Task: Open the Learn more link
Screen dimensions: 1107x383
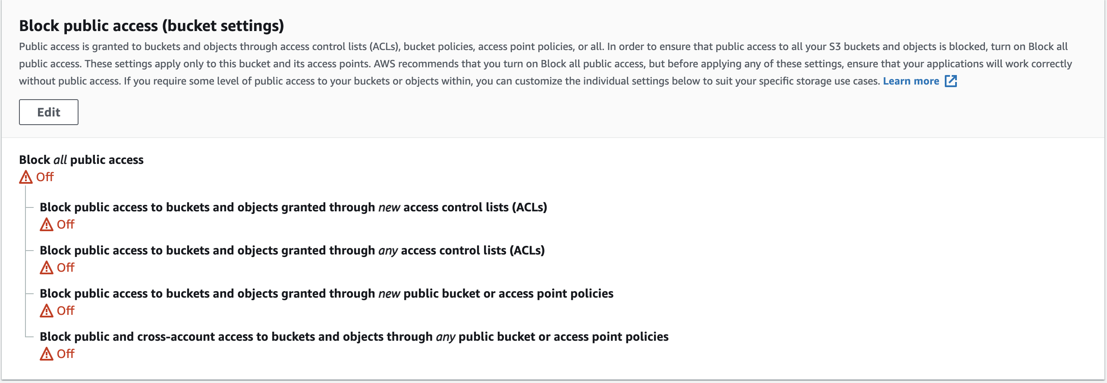Action: [911, 81]
